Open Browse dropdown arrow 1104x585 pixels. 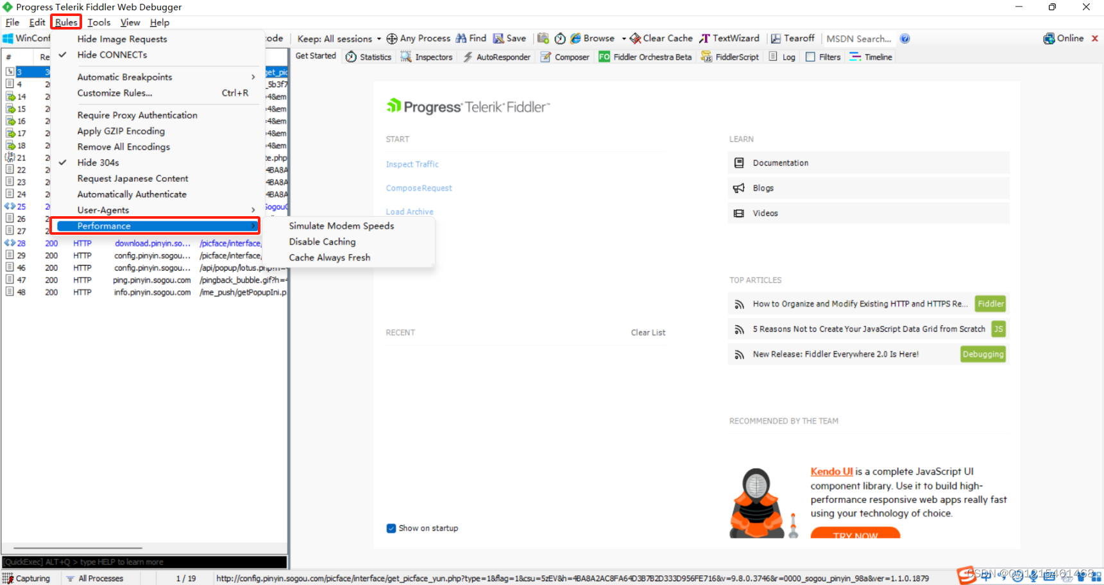tap(624, 39)
